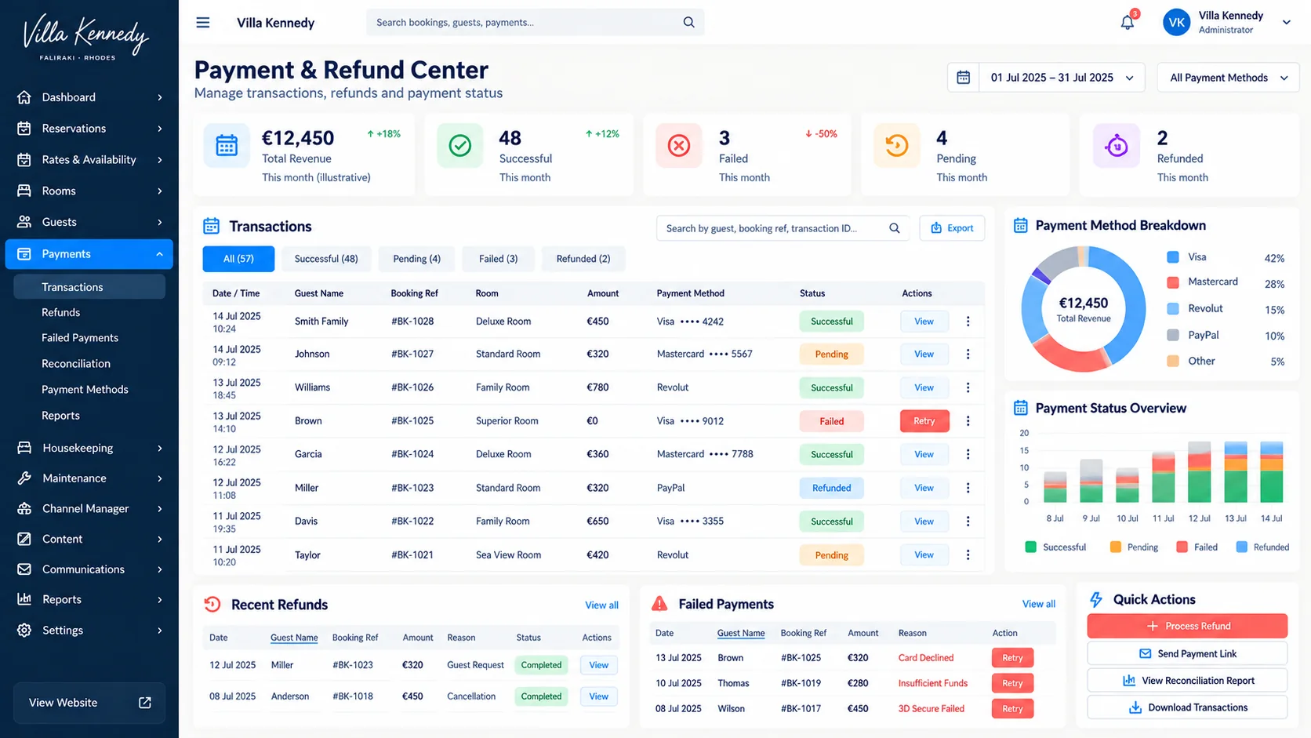Open the date range calendar icon

click(963, 78)
